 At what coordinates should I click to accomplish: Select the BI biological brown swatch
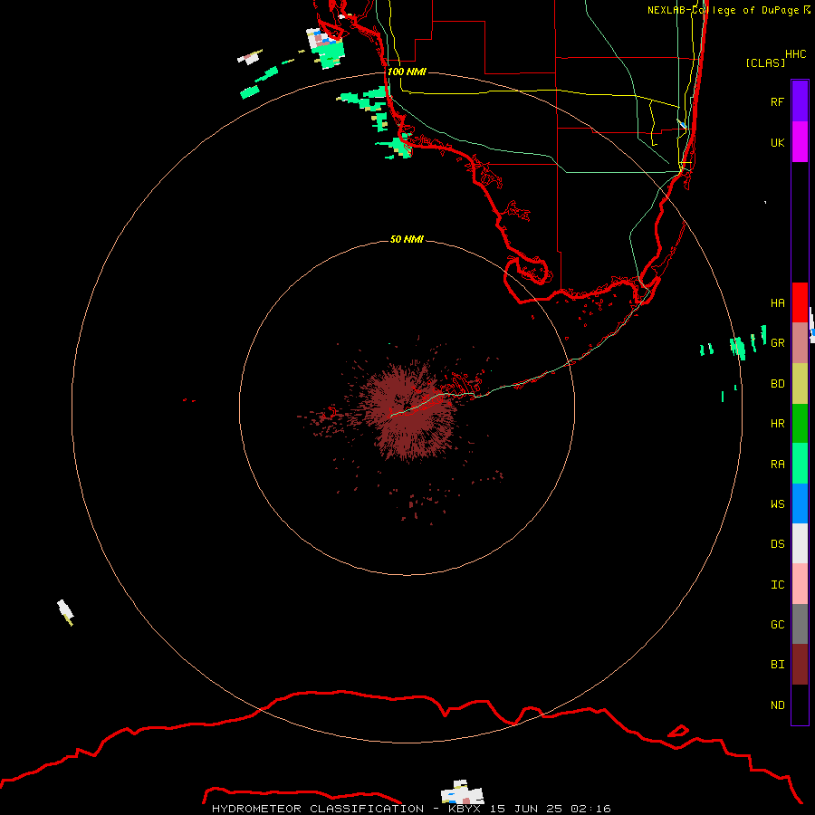click(800, 665)
